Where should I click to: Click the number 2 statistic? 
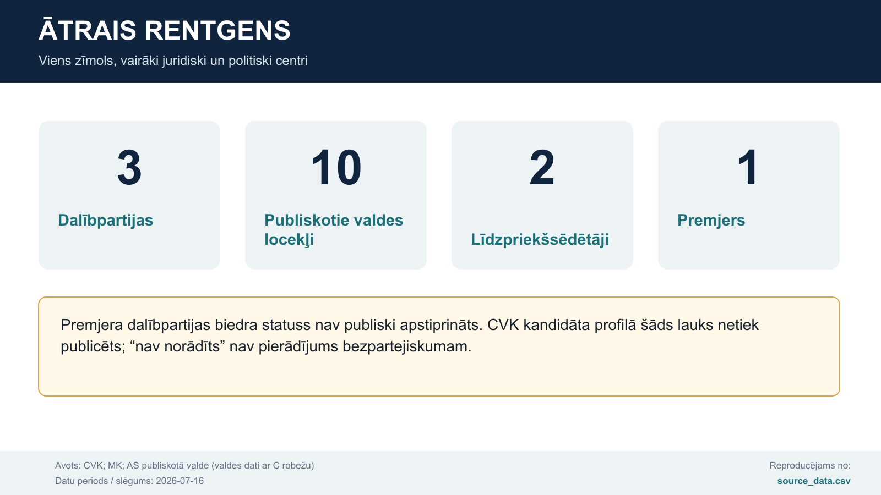[x=542, y=168]
